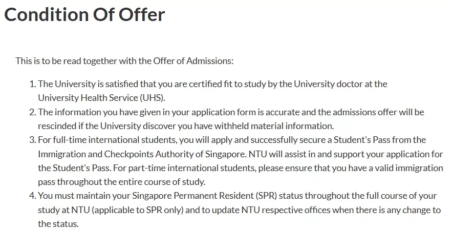Click 'Singapore Permanent Resident (SPR)' text

(x=205, y=196)
